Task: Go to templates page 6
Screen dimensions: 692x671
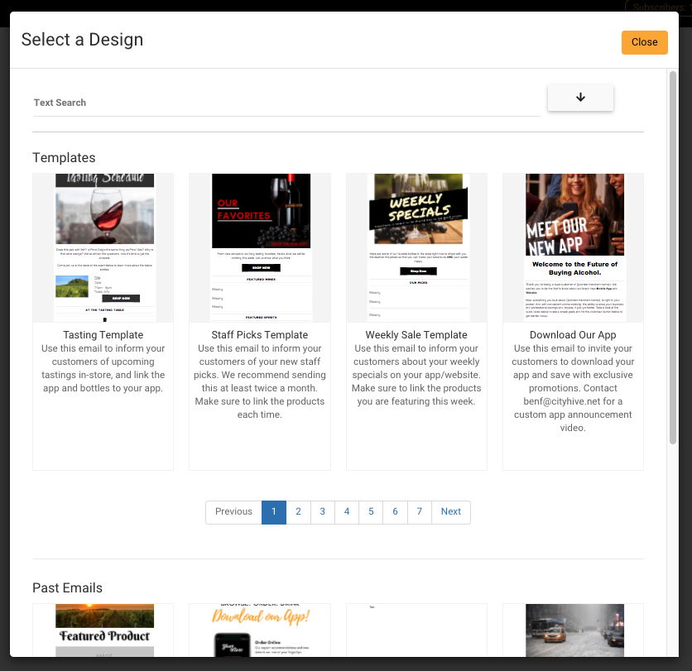Action: pyautogui.click(x=395, y=512)
